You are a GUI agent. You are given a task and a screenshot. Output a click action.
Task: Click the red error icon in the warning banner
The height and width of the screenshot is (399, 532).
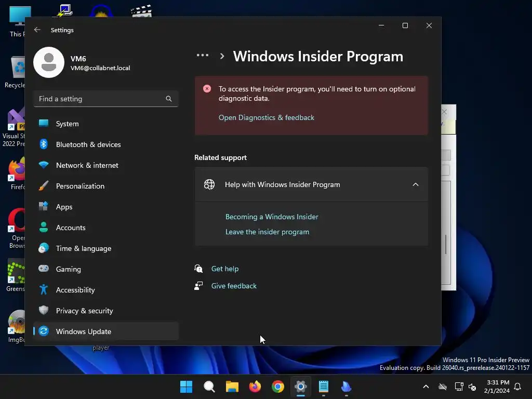pyautogui.click(x=207, y=89)
